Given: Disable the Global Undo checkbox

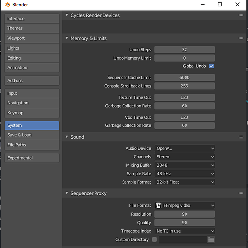Looking at the screenshot, I should click(211, 66).
